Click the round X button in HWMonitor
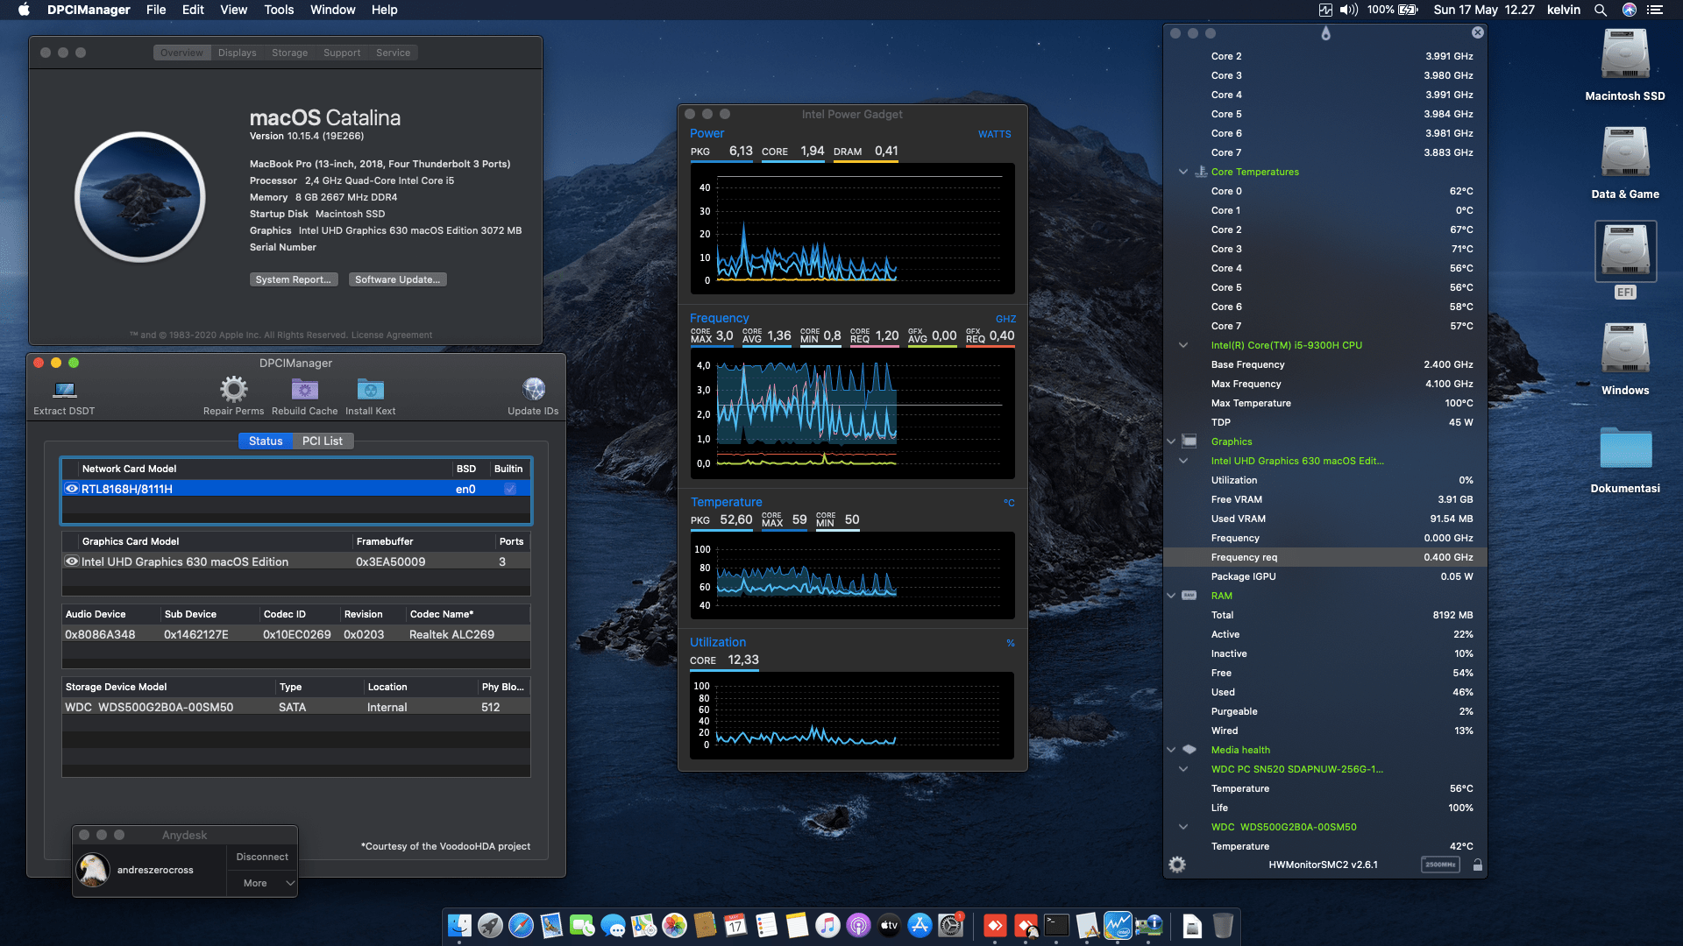Image resolution: width=1683 pixels, height=946 pixels. pos(1478,32)
